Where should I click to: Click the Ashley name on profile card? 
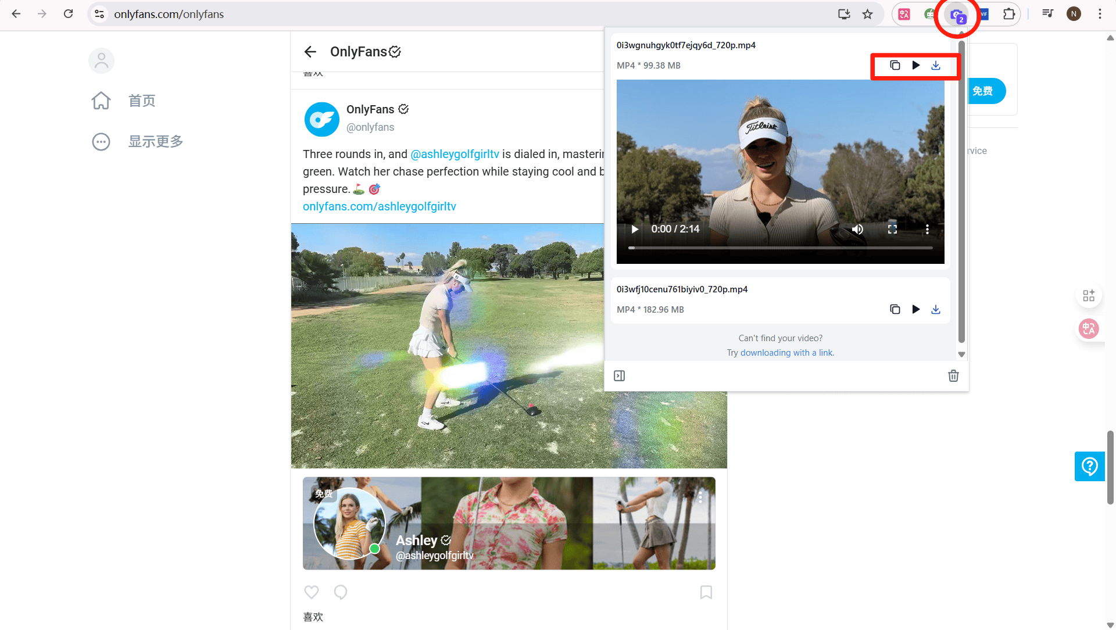tap(417, 540)
